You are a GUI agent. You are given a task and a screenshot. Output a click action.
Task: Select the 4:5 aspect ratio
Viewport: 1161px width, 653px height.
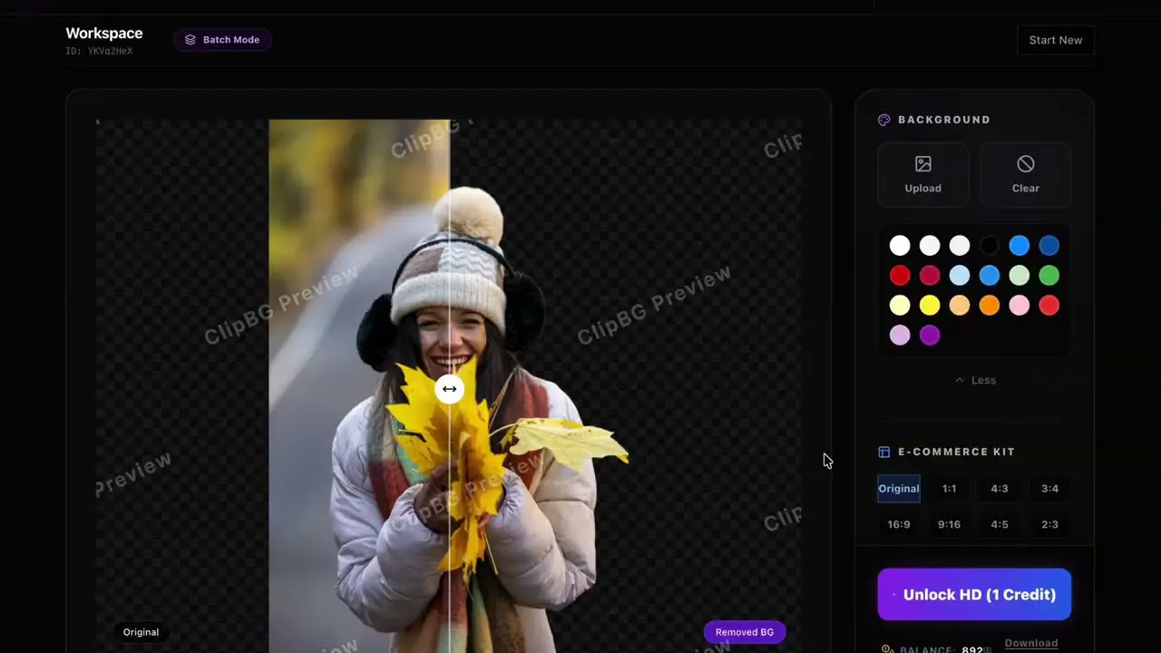[1000, 524]
